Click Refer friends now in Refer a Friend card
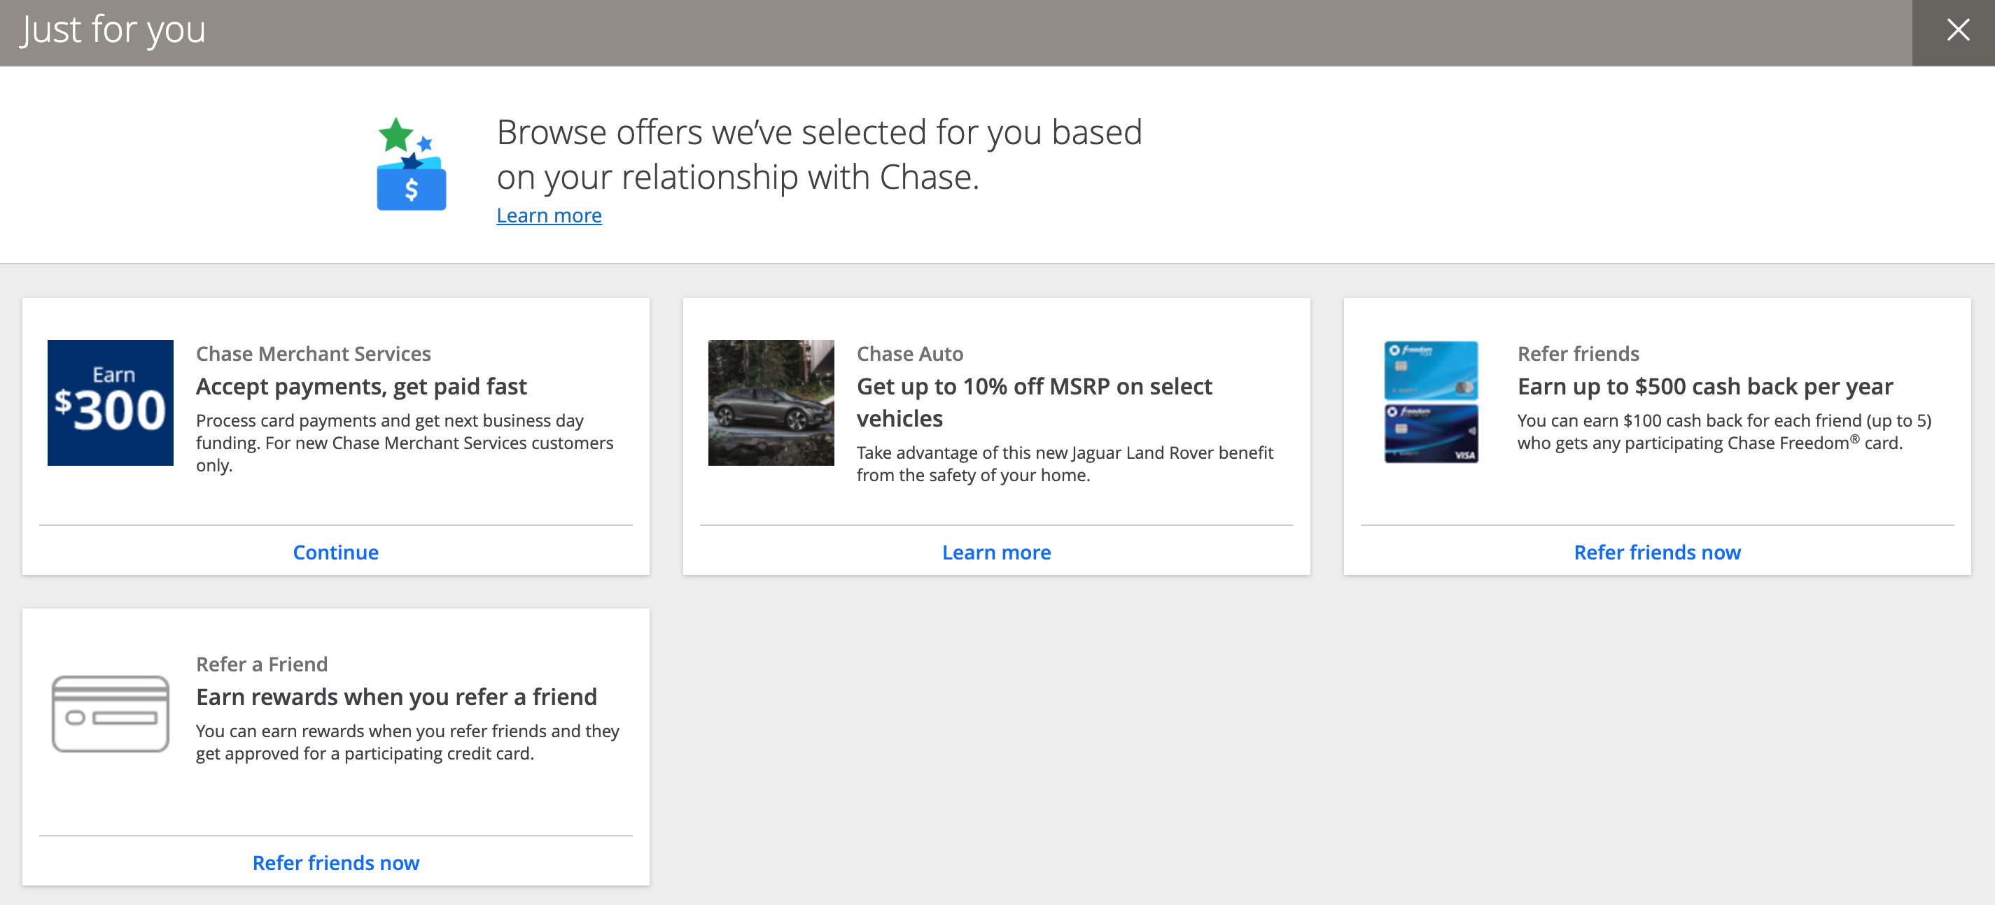The width and height of the screenshot is (1995, 905). click(335, 862)
